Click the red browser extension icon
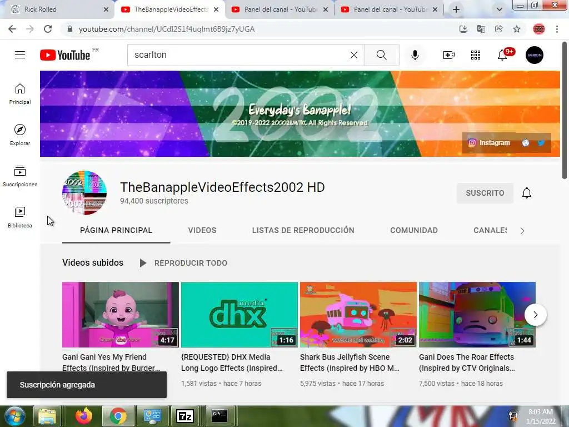 tap(539, 29)
